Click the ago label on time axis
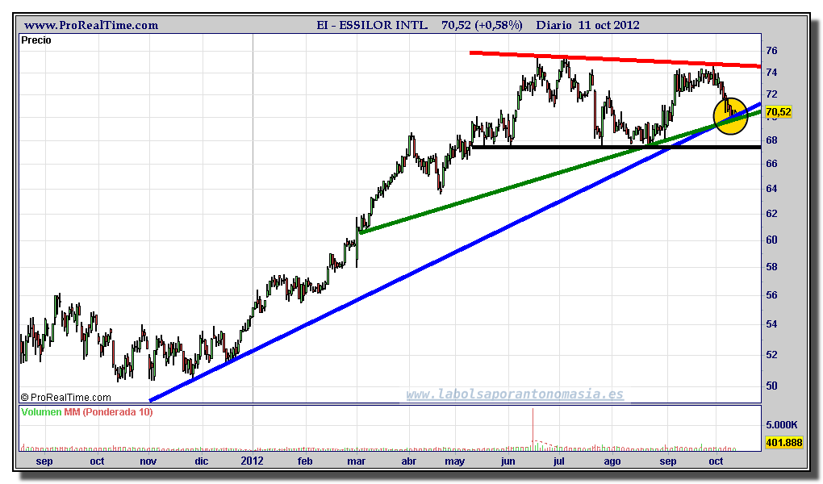This screenshot has height=484, width=823. [x=612, y=461]
